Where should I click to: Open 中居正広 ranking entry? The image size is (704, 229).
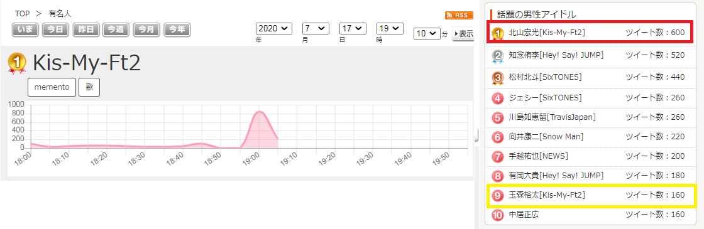pos(524,215)
